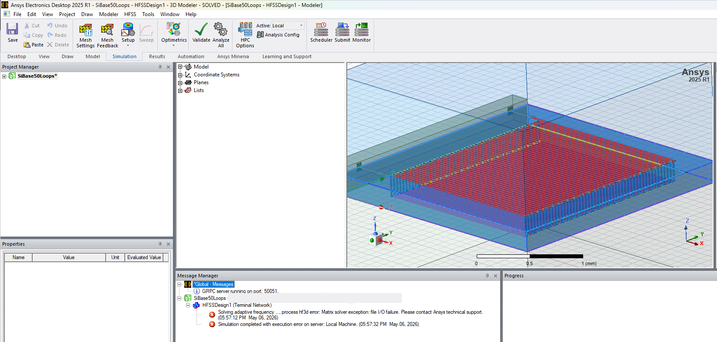The image size is (717, 342).
Task: Open the Tools menu
Action: [x=148, y=14]
